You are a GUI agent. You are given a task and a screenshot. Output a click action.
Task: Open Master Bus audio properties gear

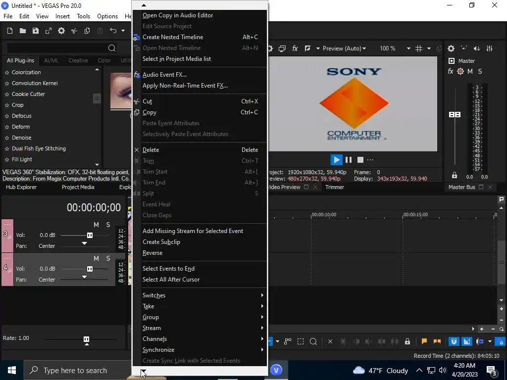451,48
